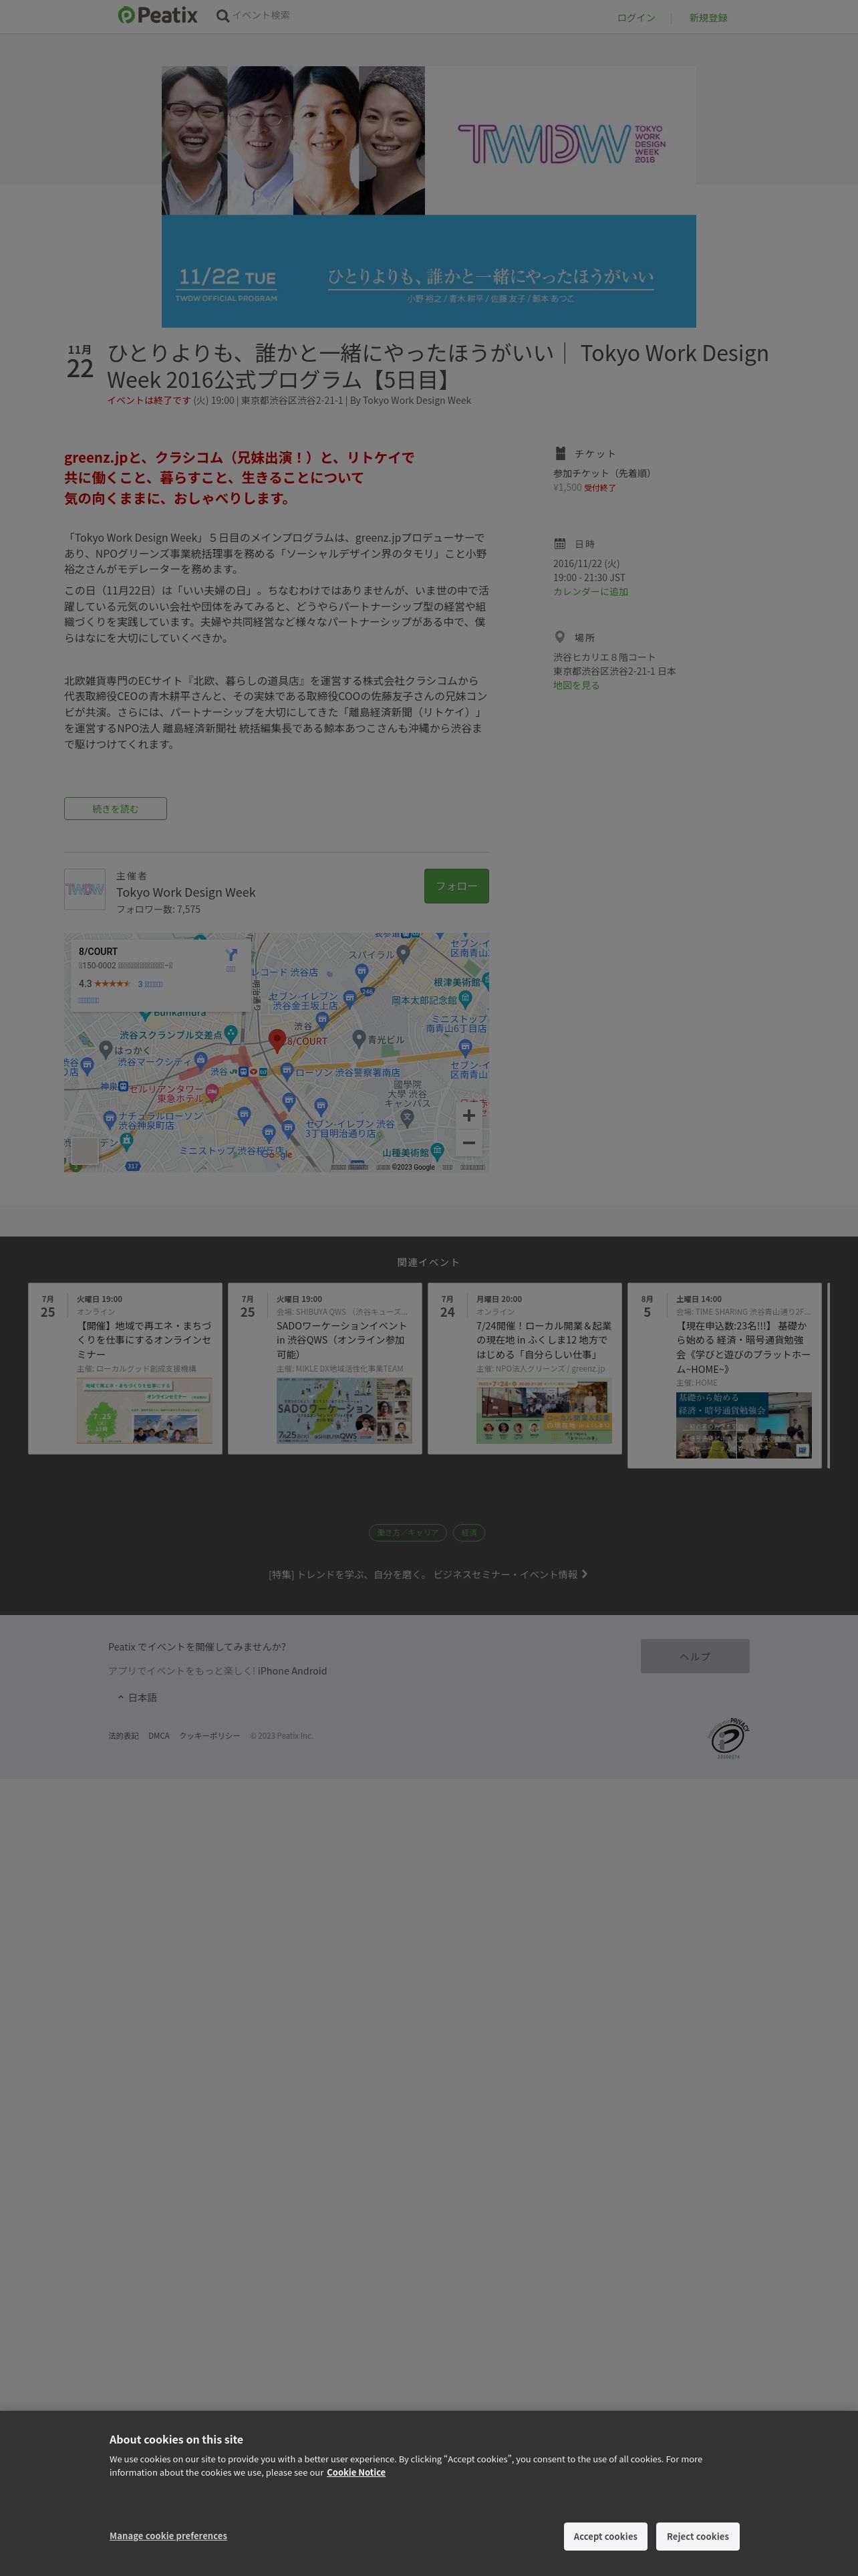The image size is (858, 2576).
Task: Click the search magnifier icon
Action: (223, 16)
